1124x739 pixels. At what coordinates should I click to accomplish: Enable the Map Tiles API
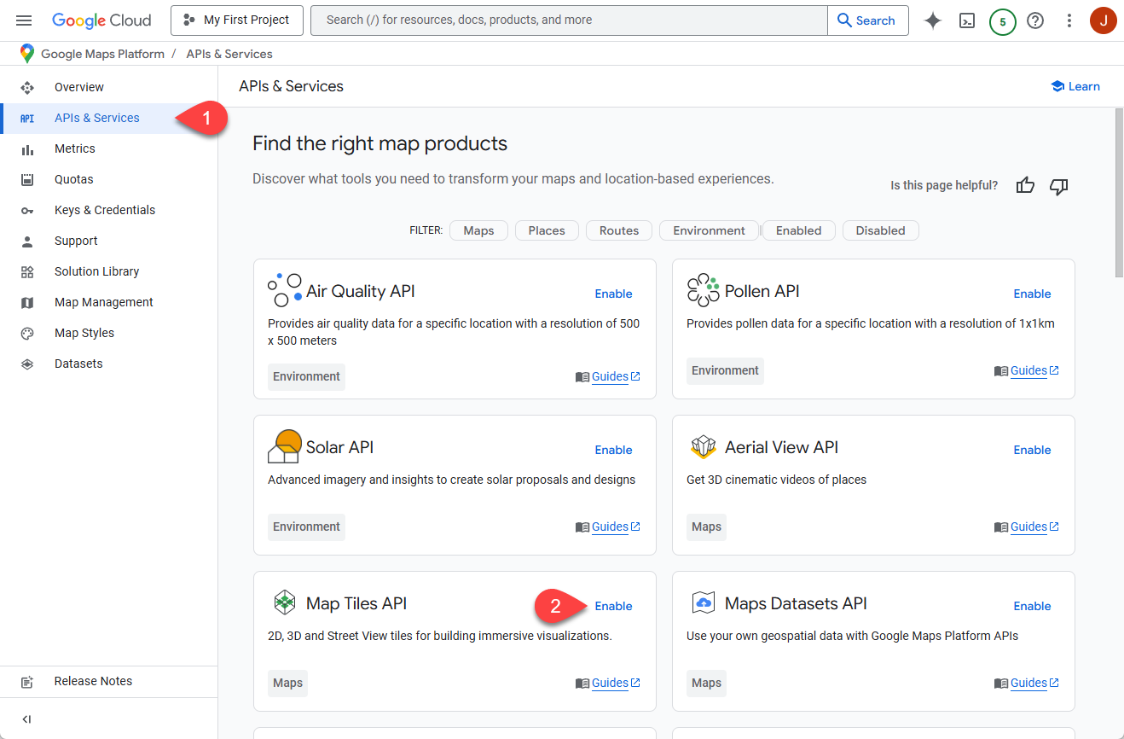pyautogui.click(x=613, y=606)
